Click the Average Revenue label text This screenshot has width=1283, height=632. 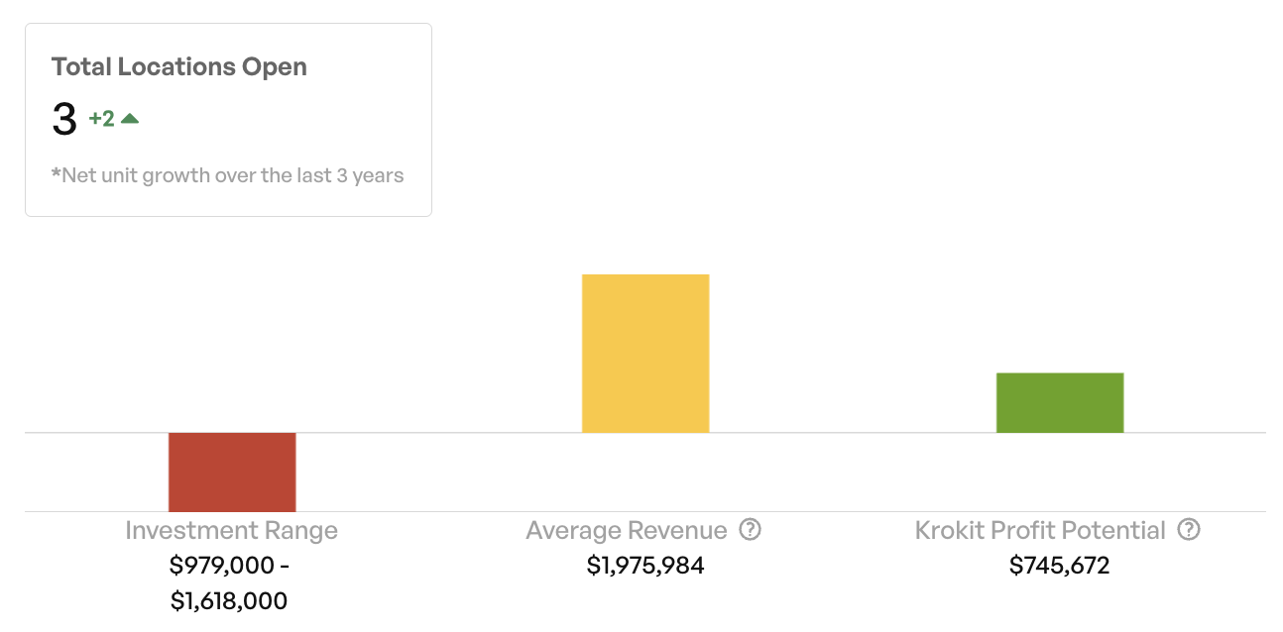627,531
